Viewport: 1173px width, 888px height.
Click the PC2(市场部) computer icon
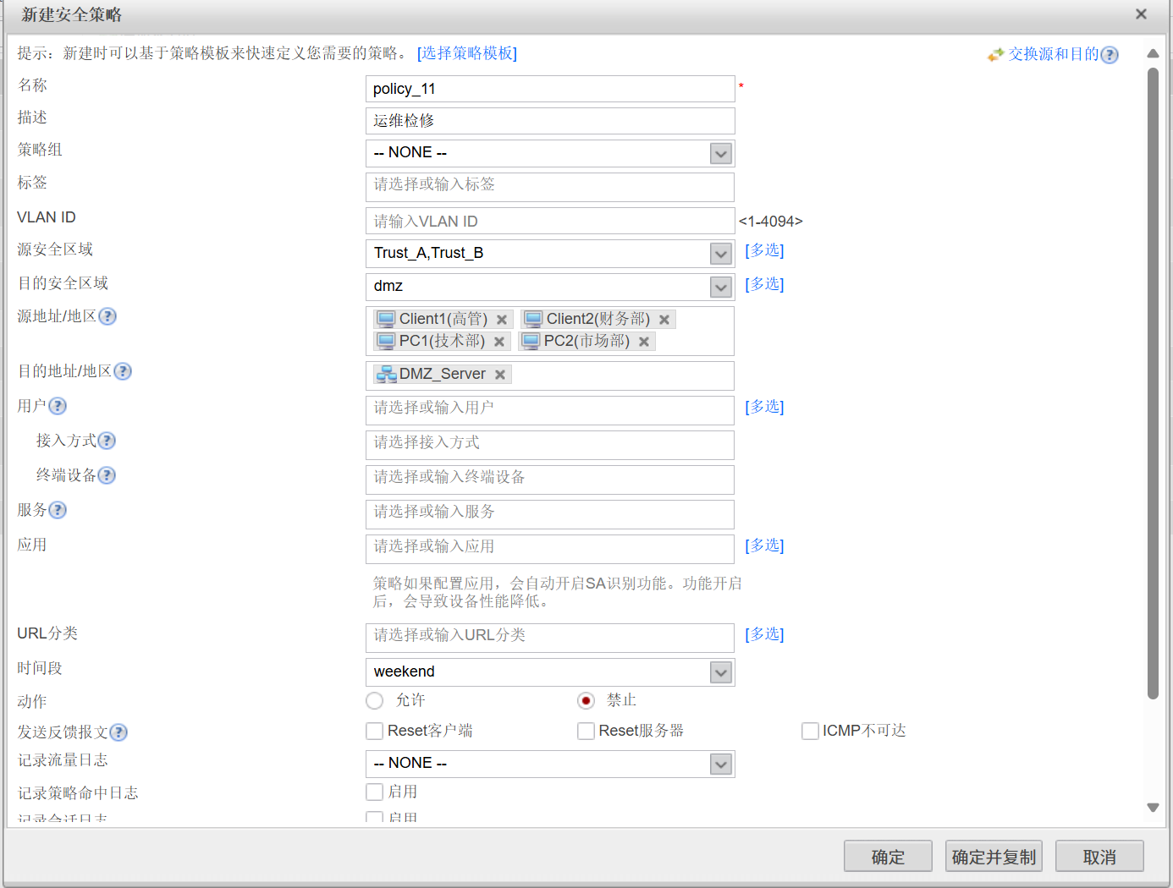point(531,341)
